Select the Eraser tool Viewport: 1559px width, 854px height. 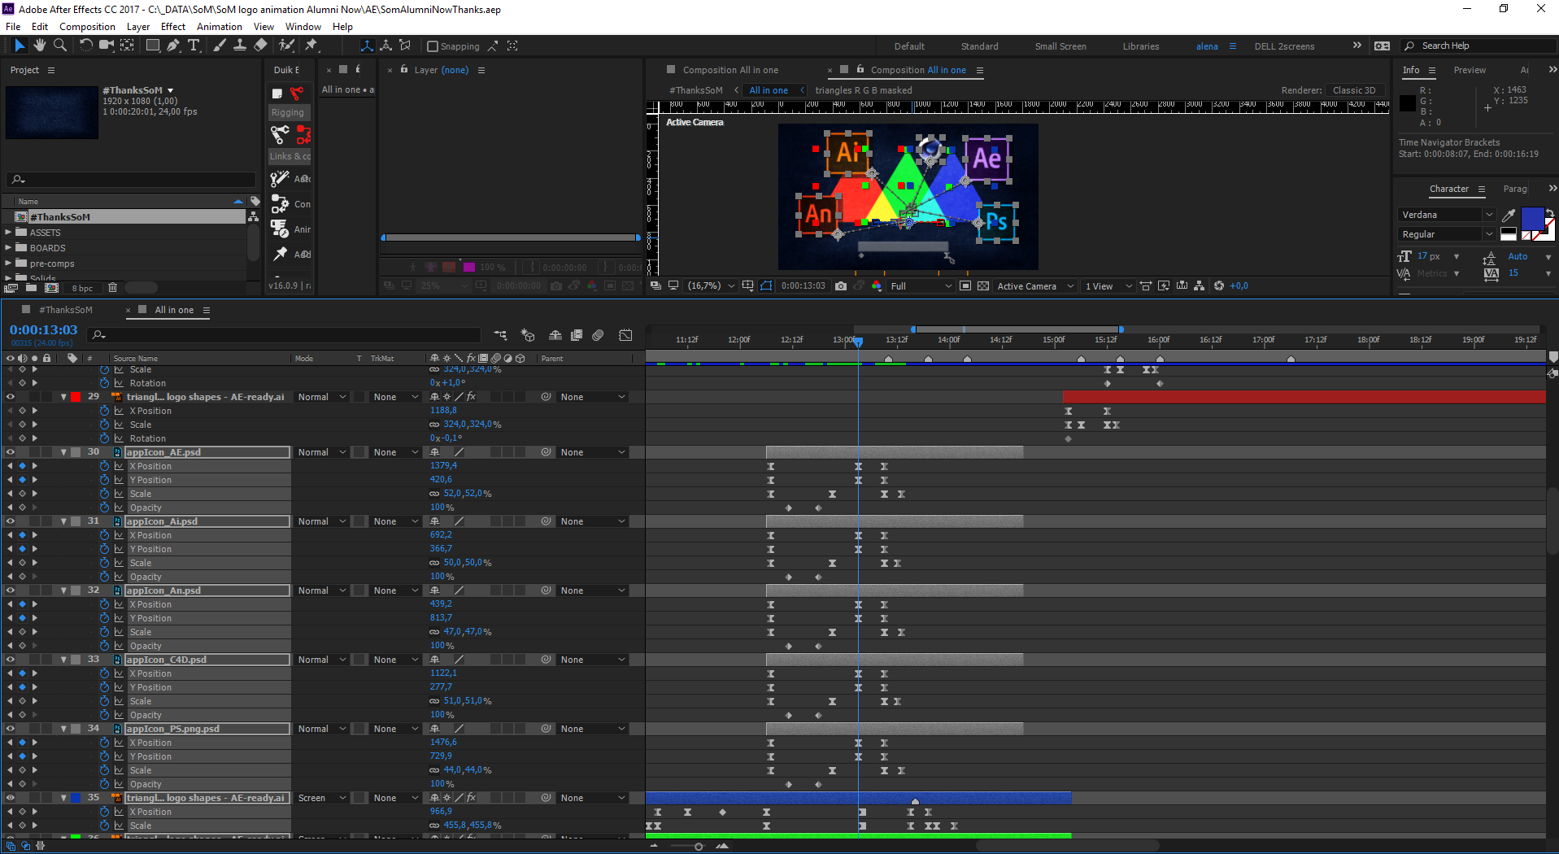pyautogui.click(x=260, y=46)
